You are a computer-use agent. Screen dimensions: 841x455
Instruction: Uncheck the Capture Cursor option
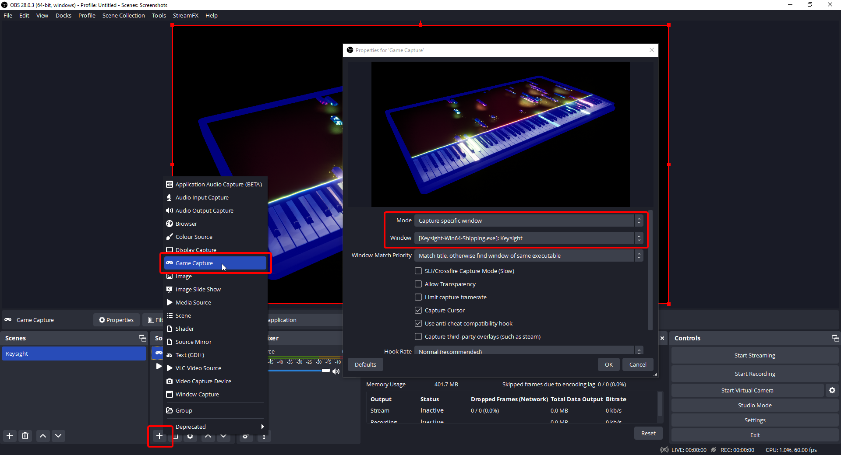[x=418, y=310]
